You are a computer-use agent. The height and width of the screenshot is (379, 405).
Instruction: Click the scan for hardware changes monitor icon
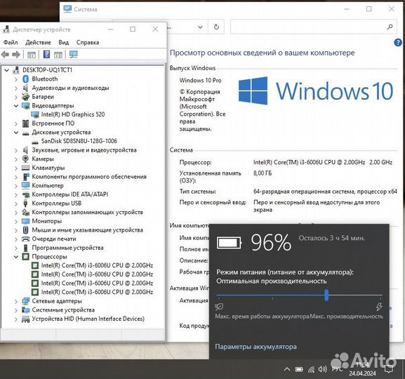point(74,55)
